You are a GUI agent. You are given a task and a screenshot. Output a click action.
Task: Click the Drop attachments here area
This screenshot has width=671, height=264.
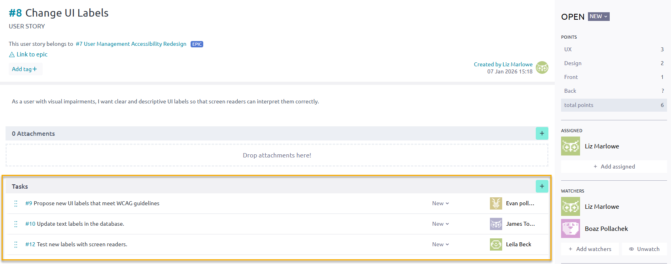(277, 155)
